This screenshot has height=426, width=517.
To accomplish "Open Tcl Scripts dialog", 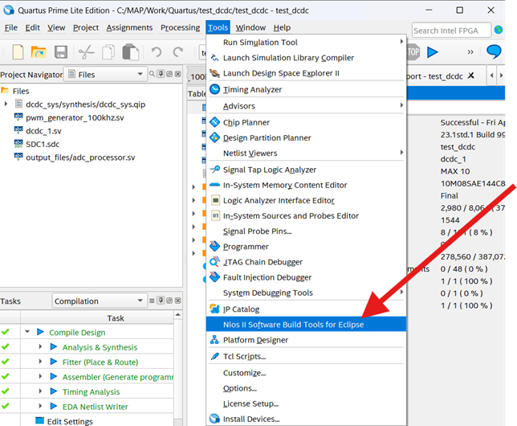I will pyautogui.click(x=307, y=357).
